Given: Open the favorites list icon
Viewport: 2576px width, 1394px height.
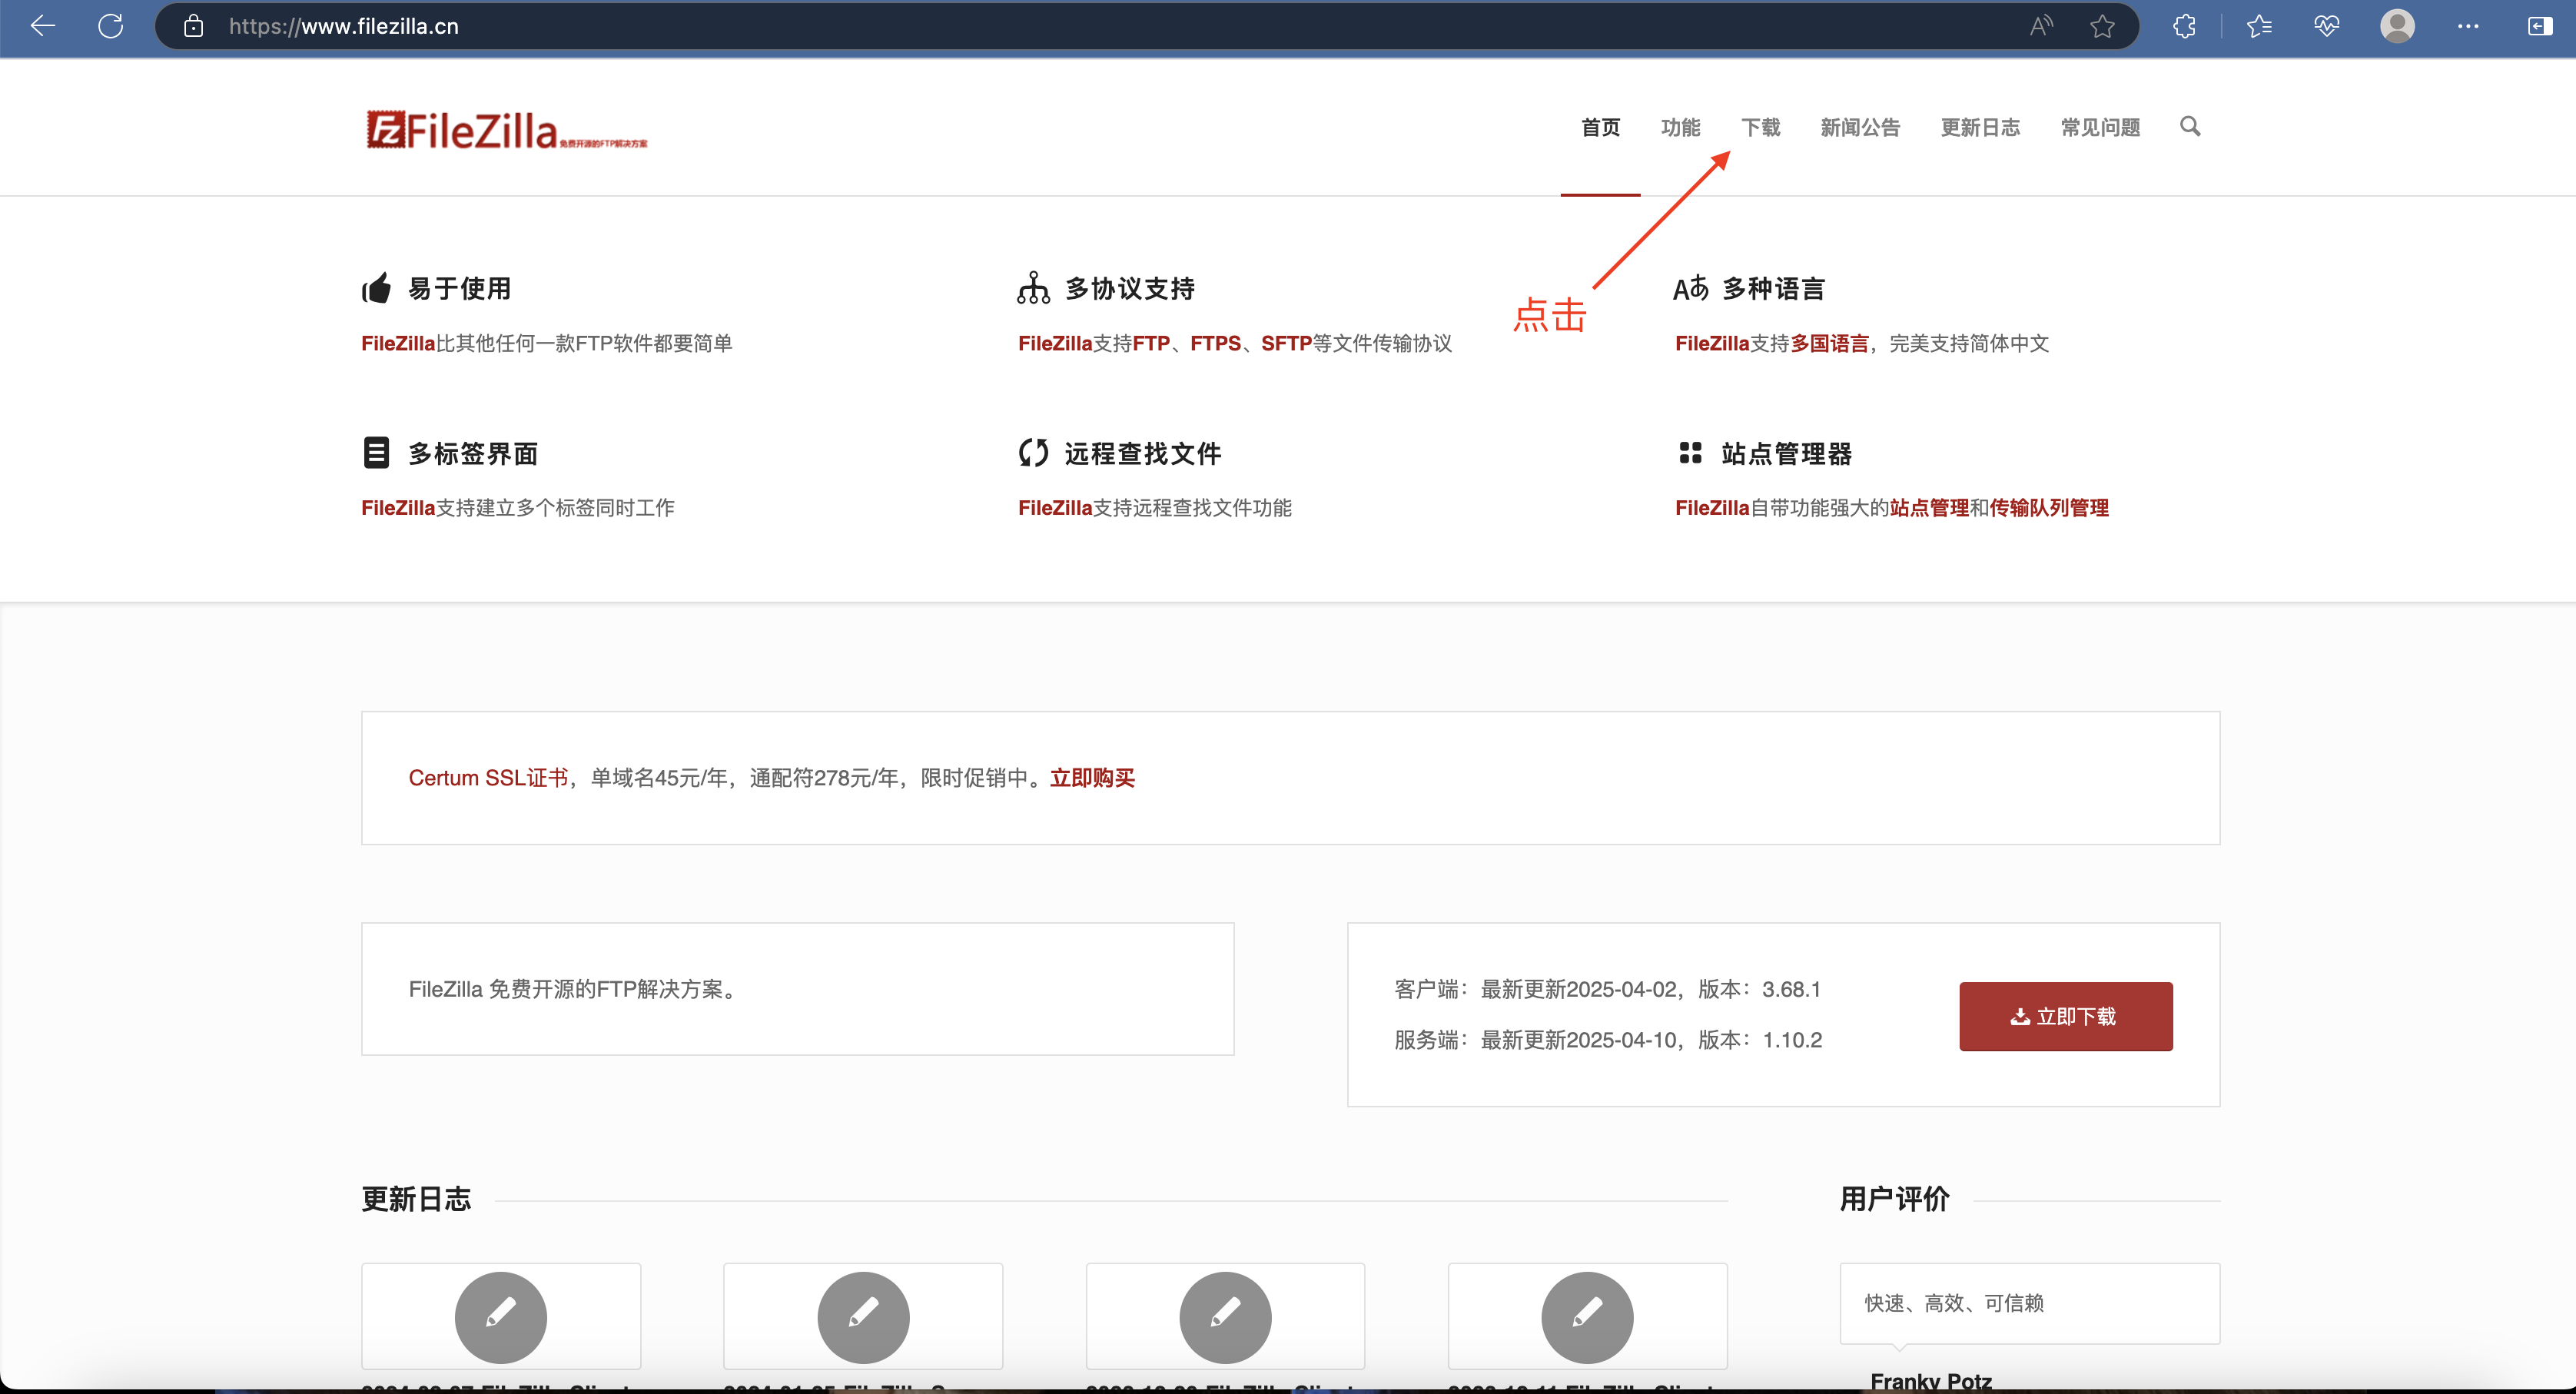Looking at the screenshot, I should [2259, 26].
